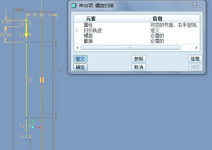Click the 信息 (Info) button

[195, 59]
